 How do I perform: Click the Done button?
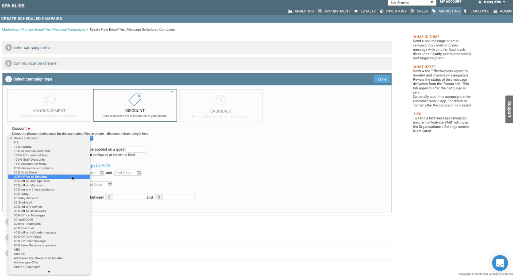pos(382,79)
